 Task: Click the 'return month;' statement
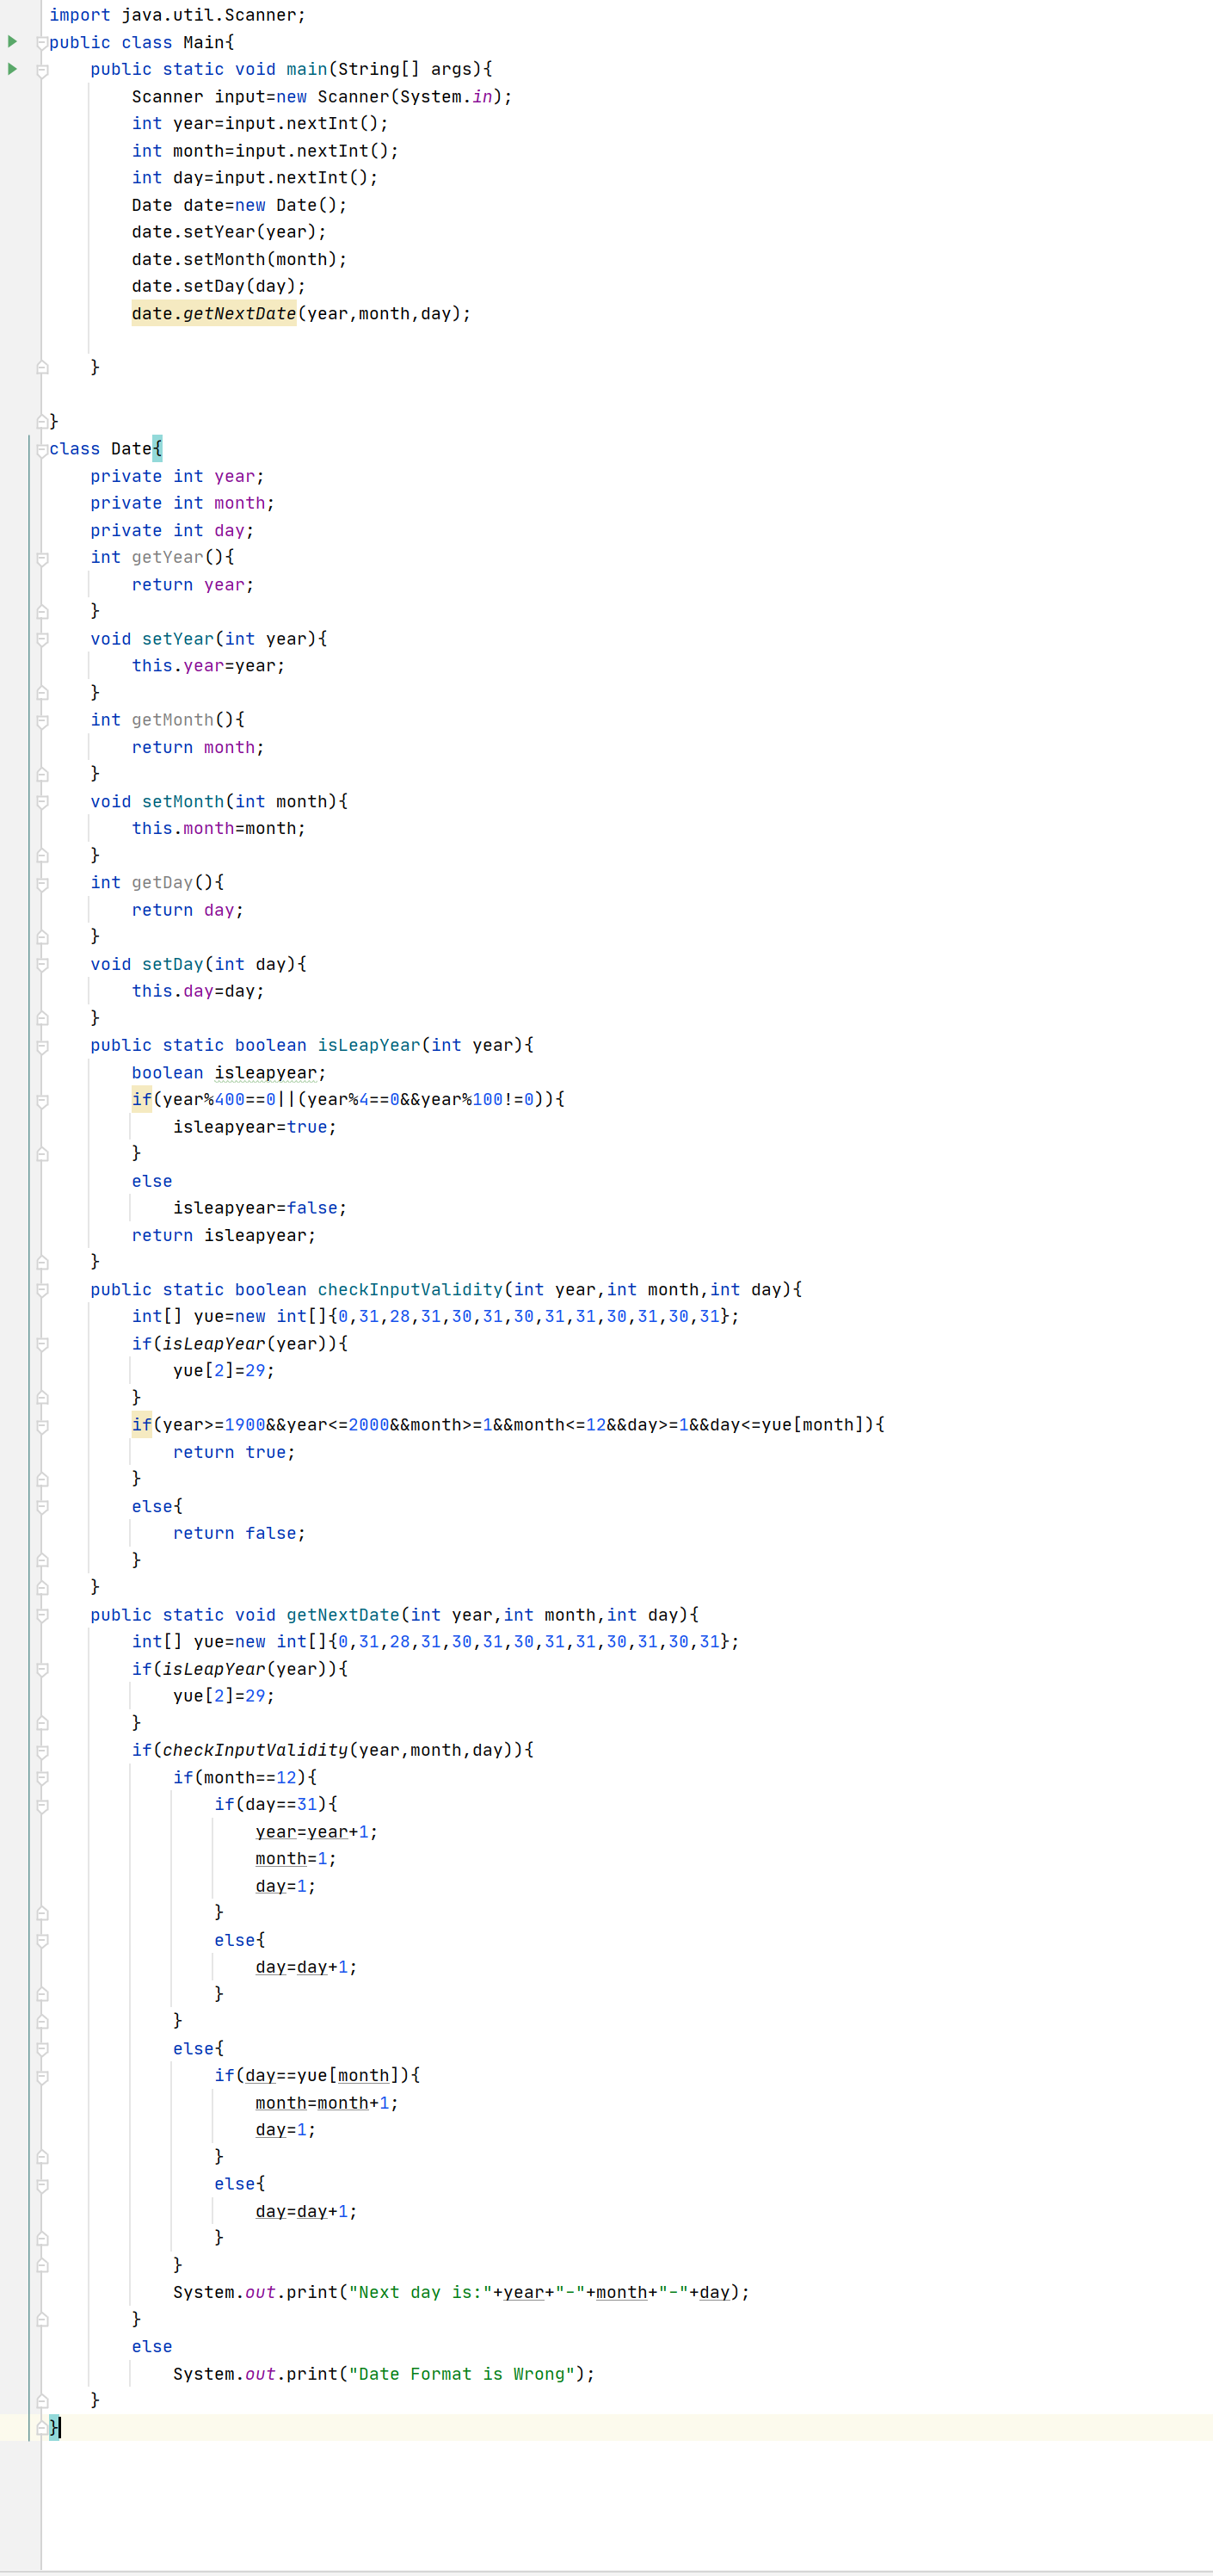click(198, 748)
